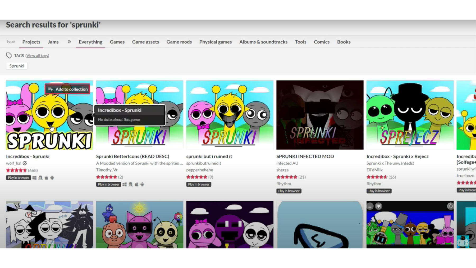Image resolution: width=476 pixels, height=268 pixels.
Task: Open pig and pink cat thumbnail
Action: [140, 225]
